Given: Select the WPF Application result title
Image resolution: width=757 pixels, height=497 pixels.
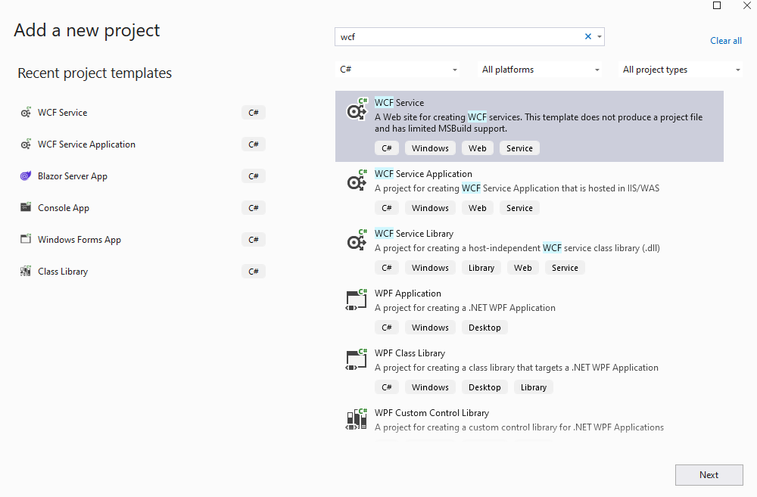Looking at the screenshot, I should [407, 294].
